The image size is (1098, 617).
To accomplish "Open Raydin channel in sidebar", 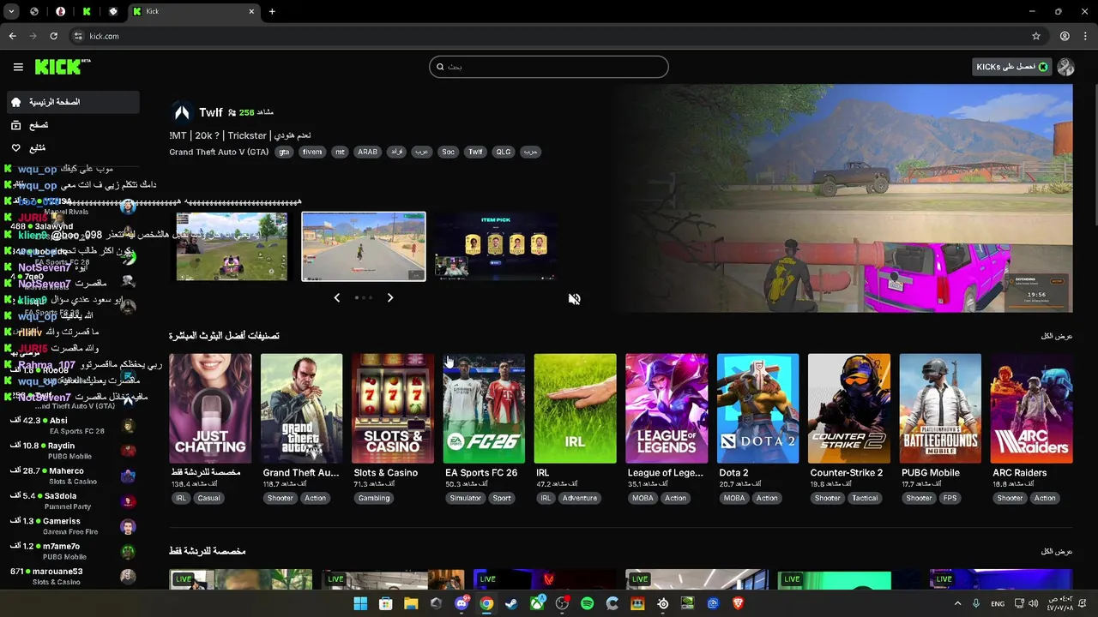I will click(x=72, y=451).
